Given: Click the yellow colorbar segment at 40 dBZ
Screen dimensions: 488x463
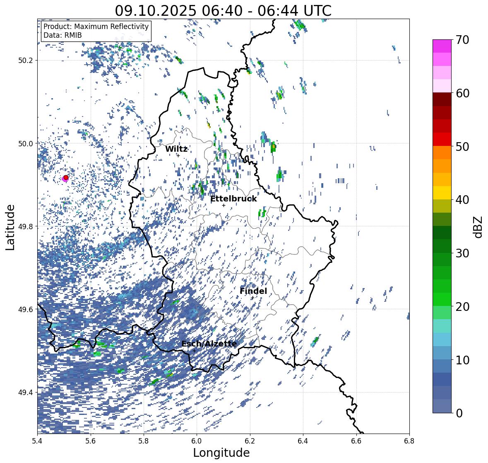Looking at the screenshot, I should (442, 193).
